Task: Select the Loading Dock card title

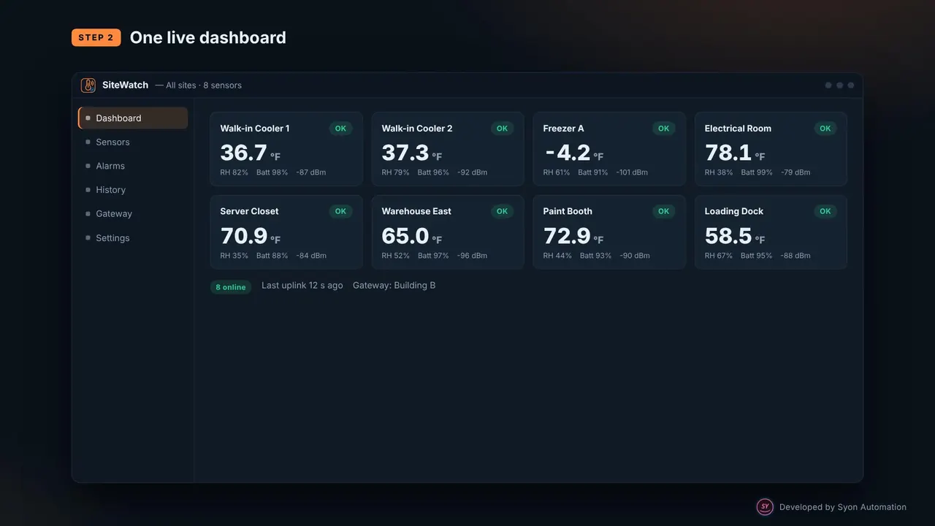Action: [734, 211]
